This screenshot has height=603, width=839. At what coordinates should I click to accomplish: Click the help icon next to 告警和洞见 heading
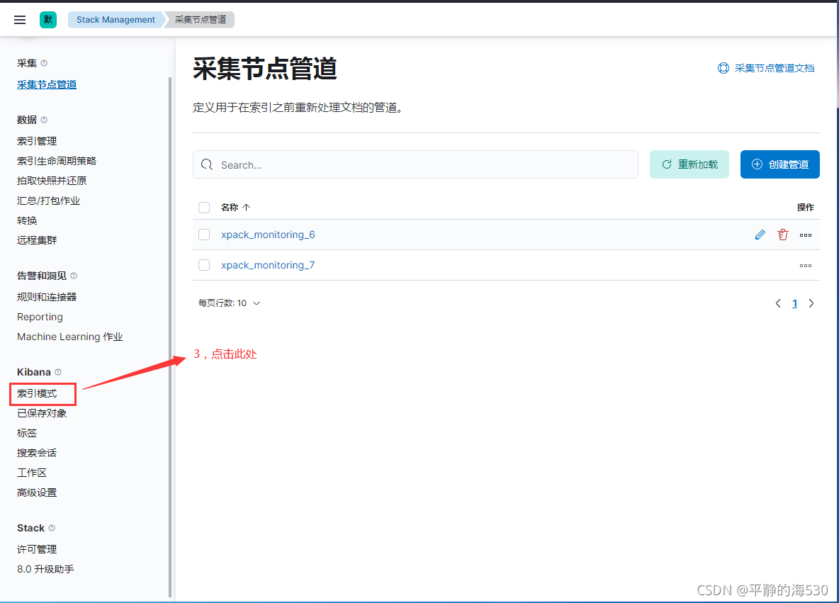[x=74, y=276]
